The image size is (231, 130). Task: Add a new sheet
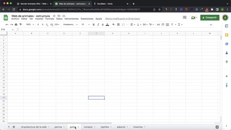[x=9, y=127]
